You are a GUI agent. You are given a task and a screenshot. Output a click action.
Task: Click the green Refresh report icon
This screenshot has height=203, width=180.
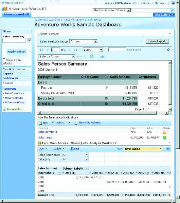click(92, 56)
